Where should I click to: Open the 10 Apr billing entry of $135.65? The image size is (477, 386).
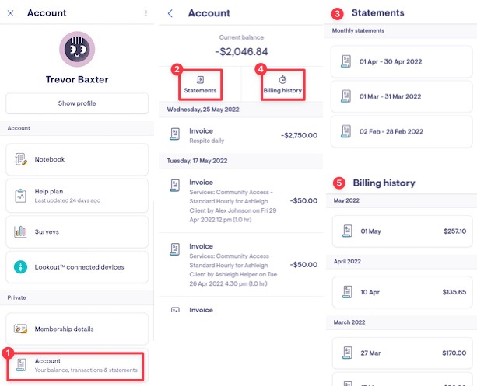tap(401, 292)
